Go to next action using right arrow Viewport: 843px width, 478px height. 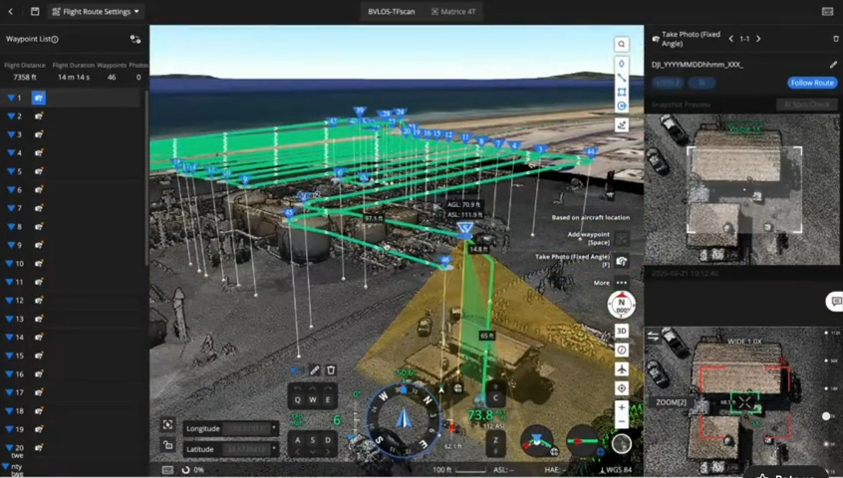(758, 39)
